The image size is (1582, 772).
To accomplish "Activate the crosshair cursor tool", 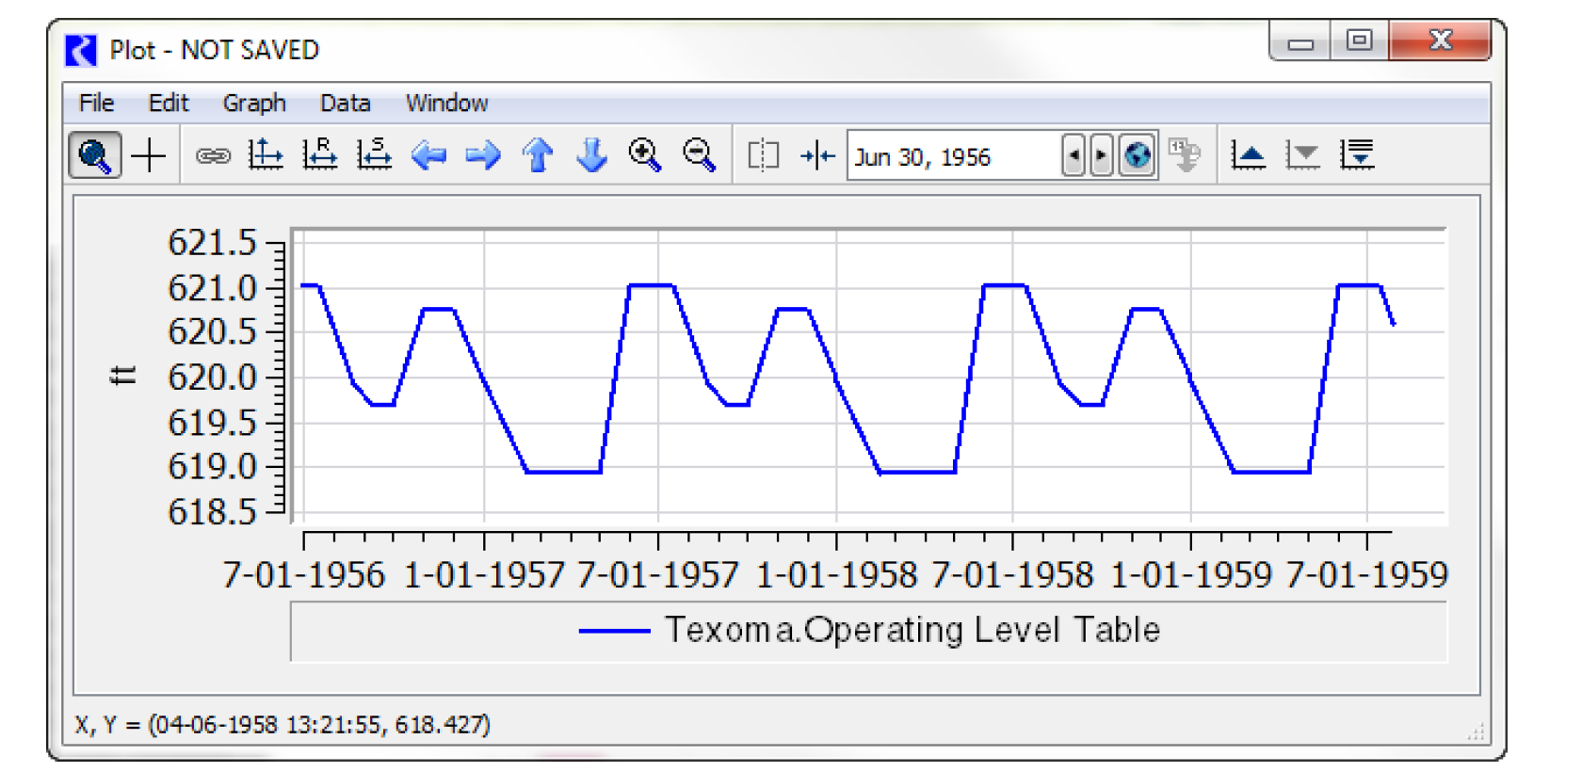I will [149, 155].
